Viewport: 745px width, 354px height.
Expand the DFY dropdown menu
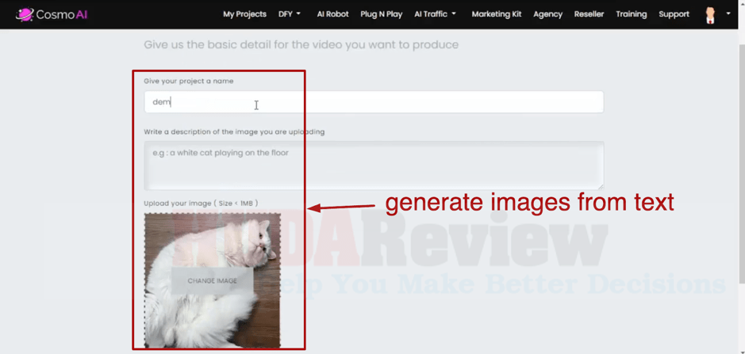289,14
